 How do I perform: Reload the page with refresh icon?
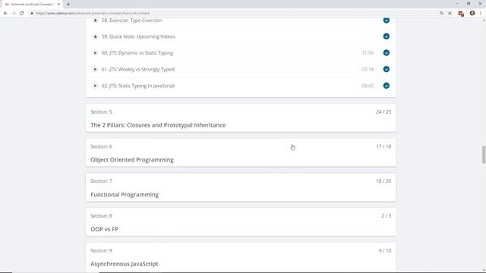coord(22,14)
